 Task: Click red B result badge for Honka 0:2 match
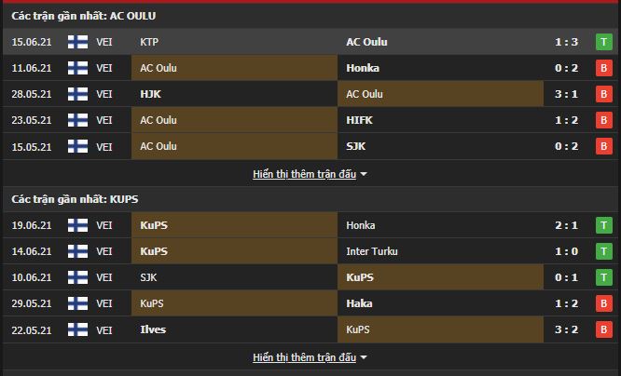click(x=604, y=68)
